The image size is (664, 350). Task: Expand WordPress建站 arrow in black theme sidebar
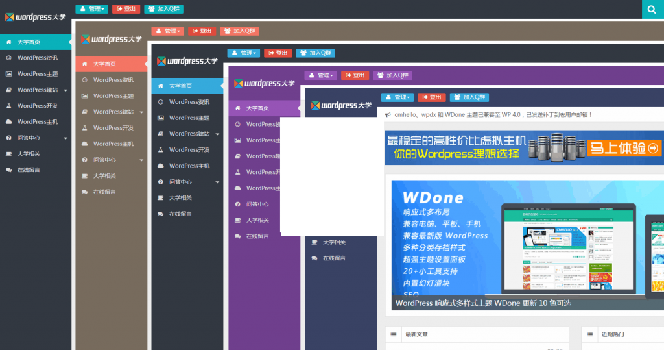click(x=65, y=90)
